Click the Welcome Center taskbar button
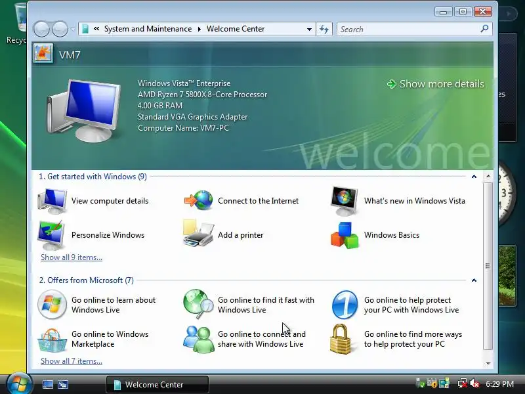 click(157, 384)
